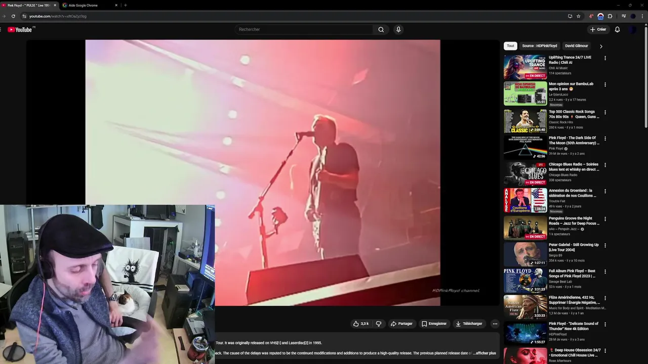This screenshot has height=364, width=648.
Task: Open options for Peter Gabriel video
Action: 605,246
